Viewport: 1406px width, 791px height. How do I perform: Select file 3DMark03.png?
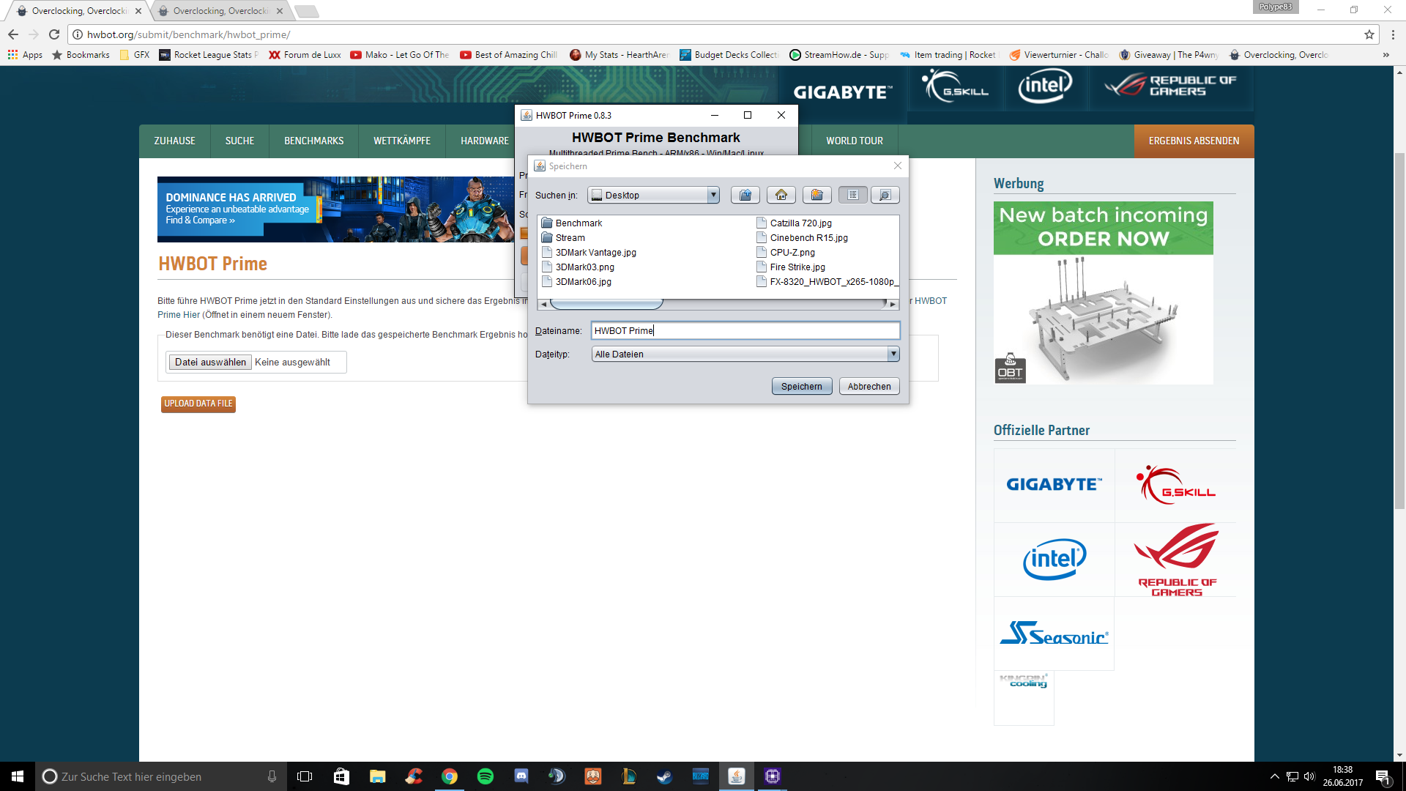(578, 267)
